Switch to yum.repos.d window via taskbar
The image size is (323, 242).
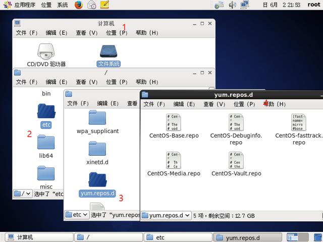[247, 237]
